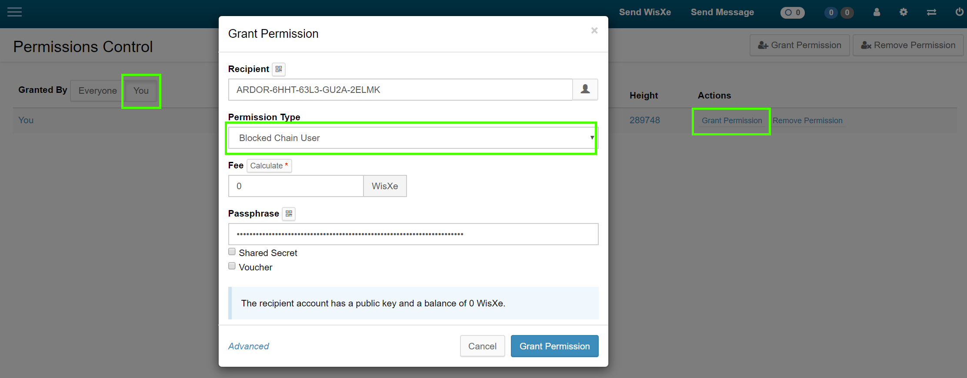Select the Everyone granted-by filter

tap(97, 91)
